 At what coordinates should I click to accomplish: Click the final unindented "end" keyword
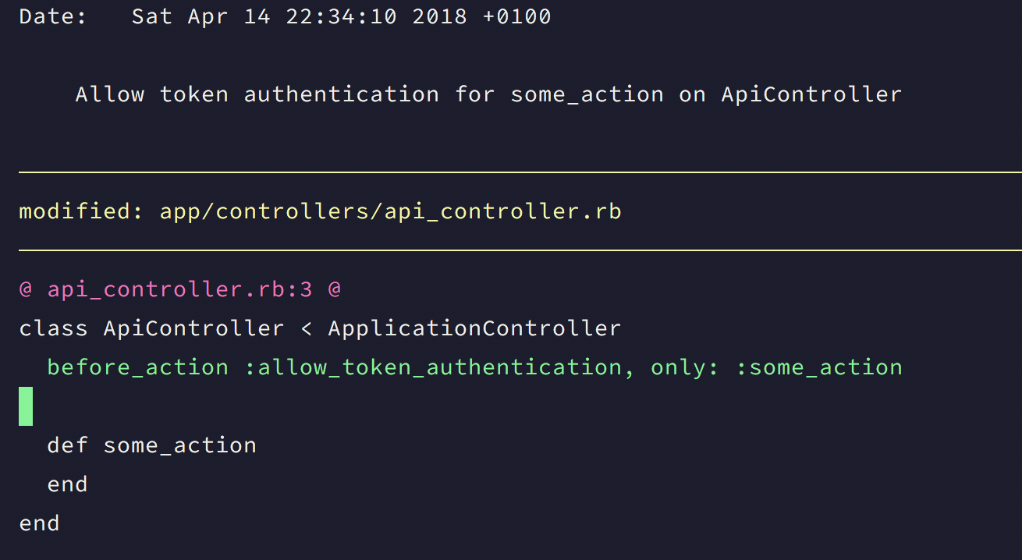(39, 523)
